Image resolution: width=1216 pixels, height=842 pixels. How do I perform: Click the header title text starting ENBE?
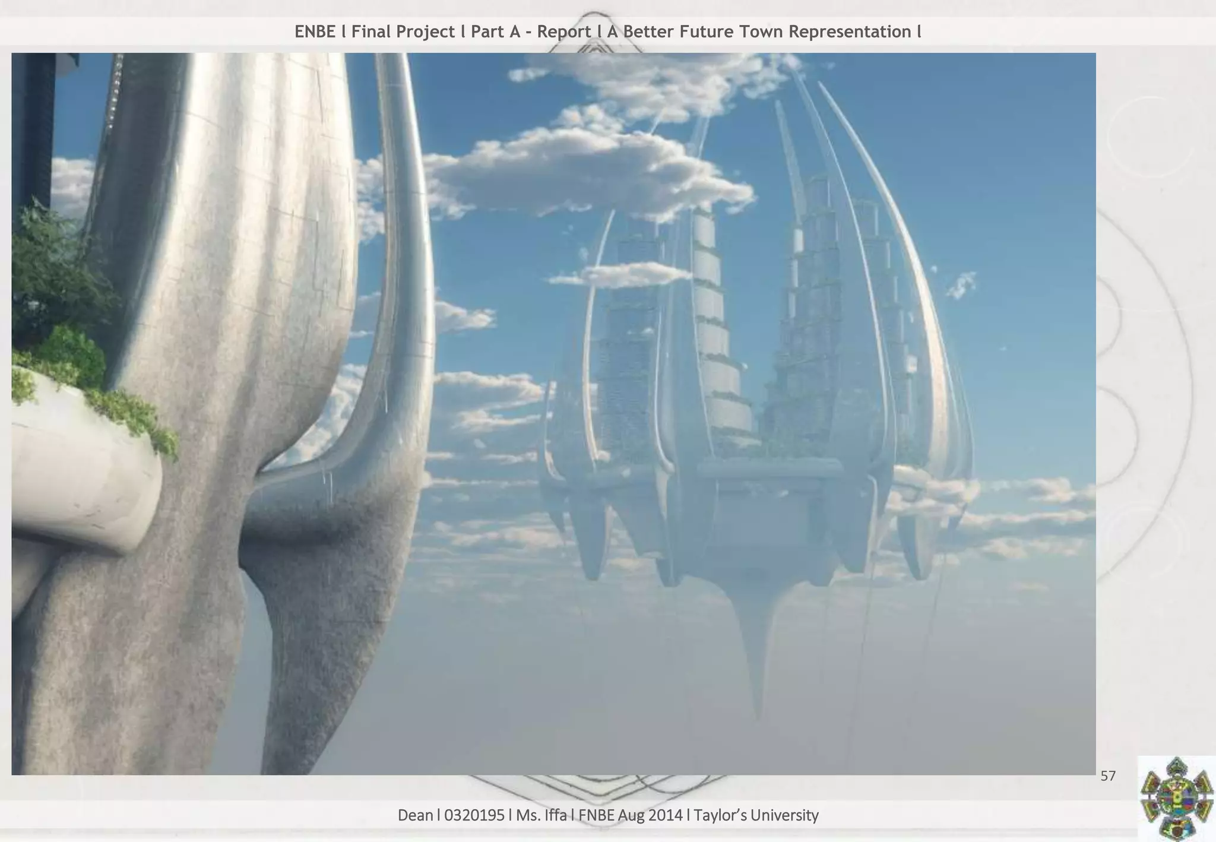pyautogui.click(x=607, y=31)
